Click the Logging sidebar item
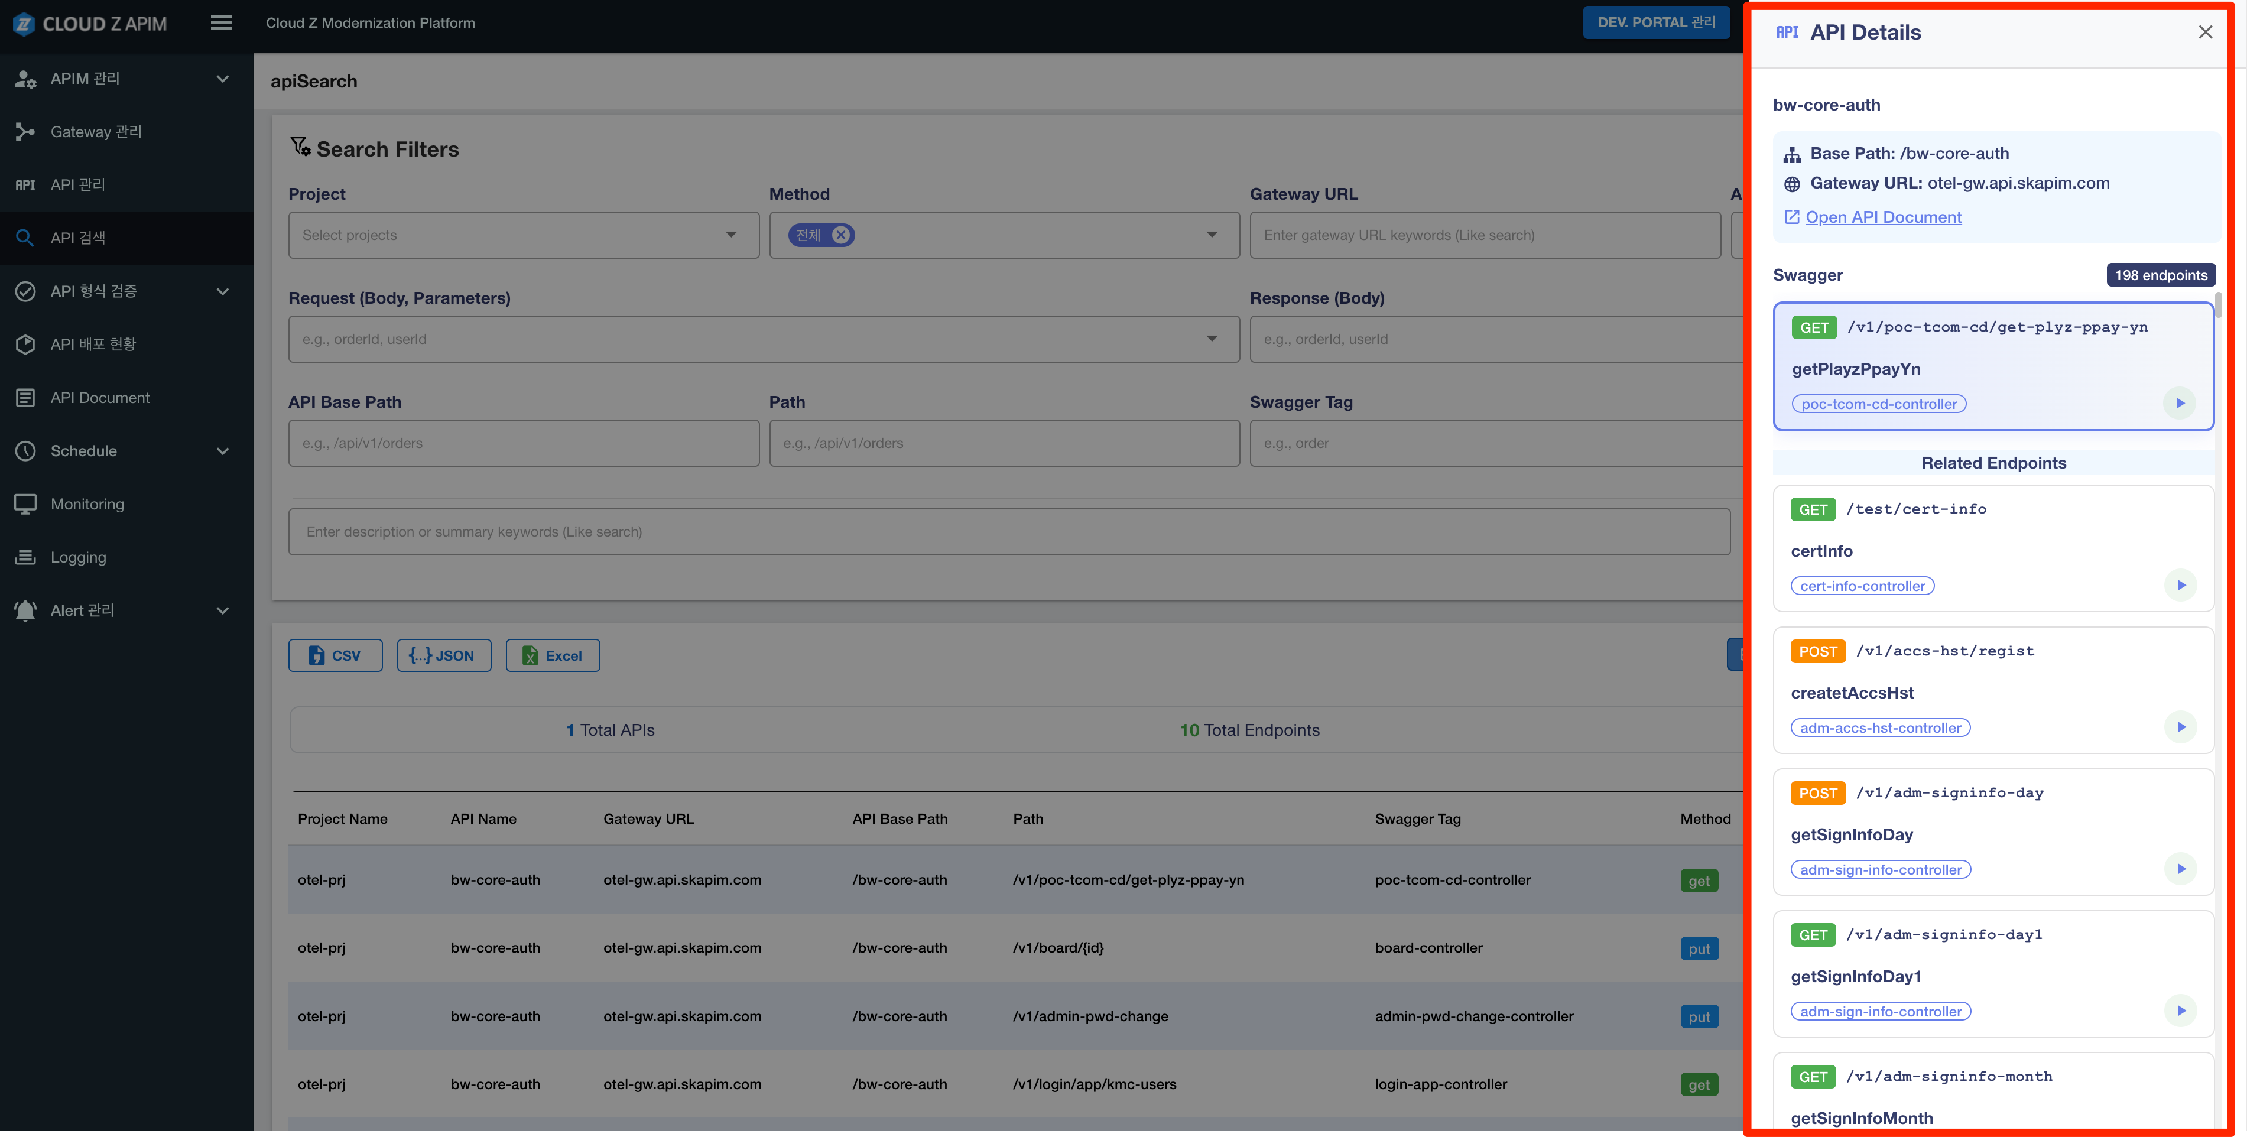 79,557
